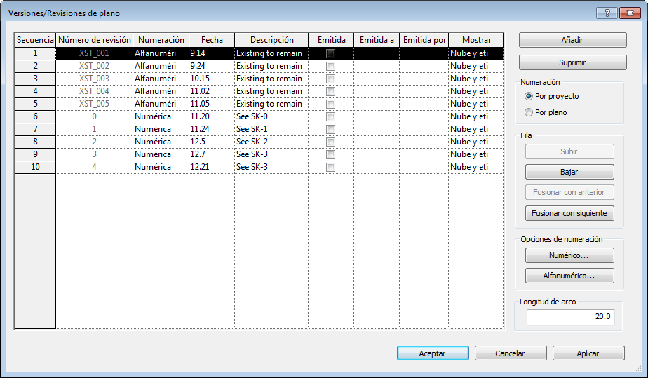Toggle Emitida checkbox for XST_004 row

(330, 91)
